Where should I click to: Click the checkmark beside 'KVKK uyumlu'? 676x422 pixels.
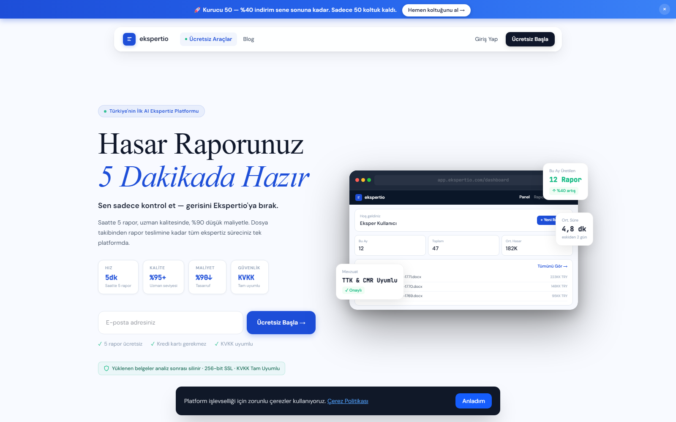[x=217, y=344]
